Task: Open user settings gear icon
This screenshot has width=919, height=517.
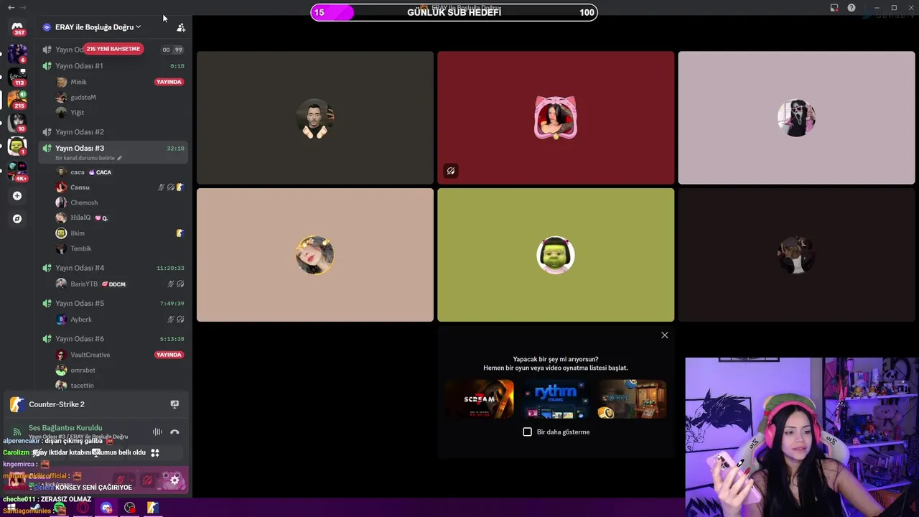Action: click(x=174, y=480)
